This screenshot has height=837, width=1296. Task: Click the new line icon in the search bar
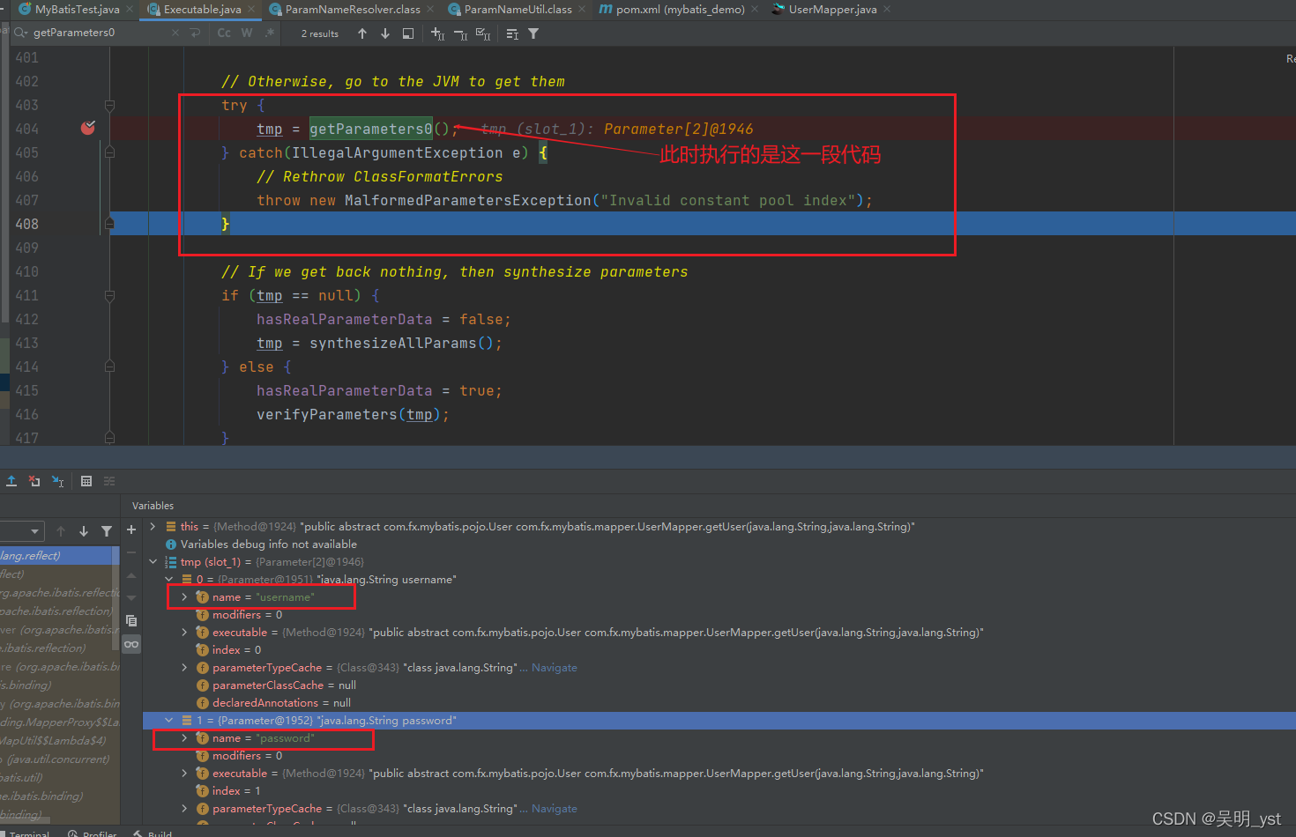(195, 33)
